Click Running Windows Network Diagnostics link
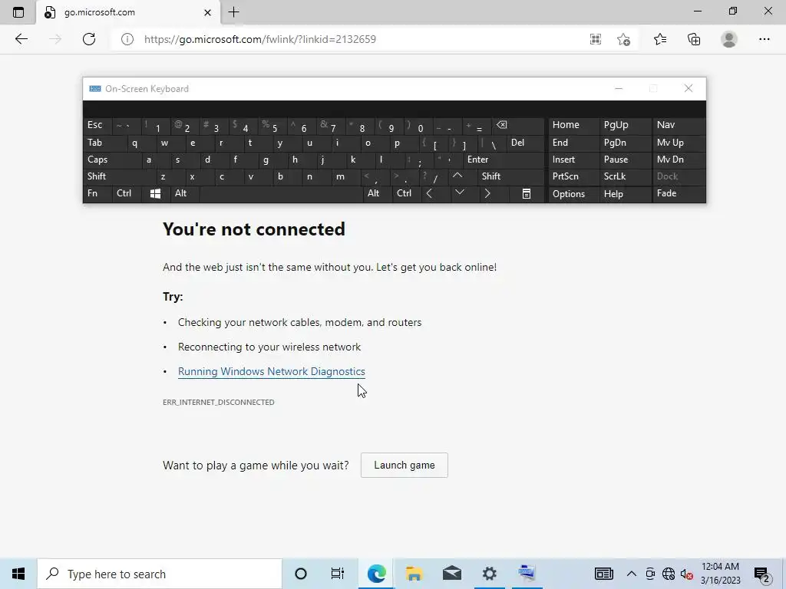This screenshot has width=786, height=589. tap(271, 371)
